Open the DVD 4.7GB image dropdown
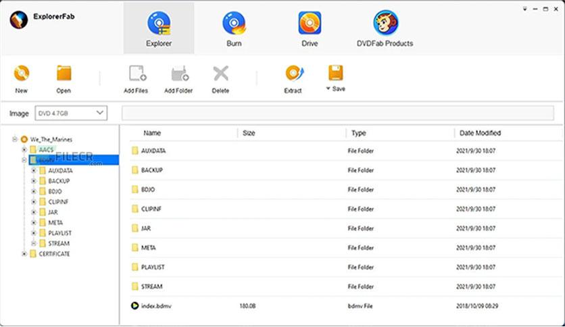 71,113
